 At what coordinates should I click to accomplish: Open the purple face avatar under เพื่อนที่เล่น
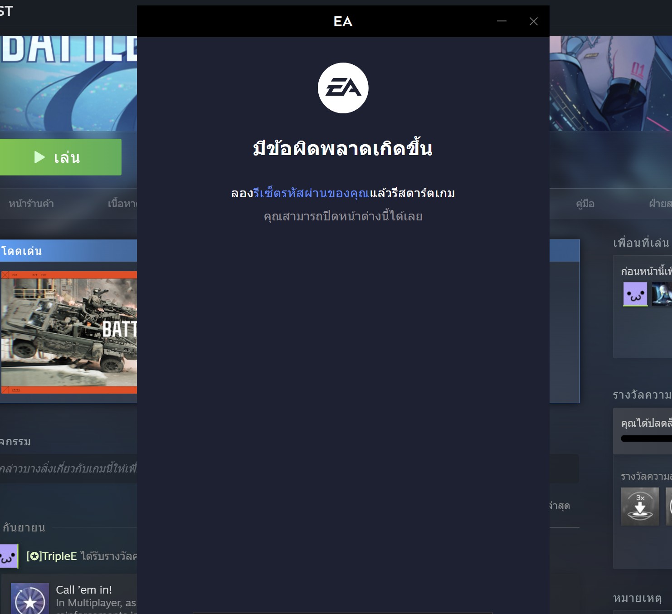(635, 294)
